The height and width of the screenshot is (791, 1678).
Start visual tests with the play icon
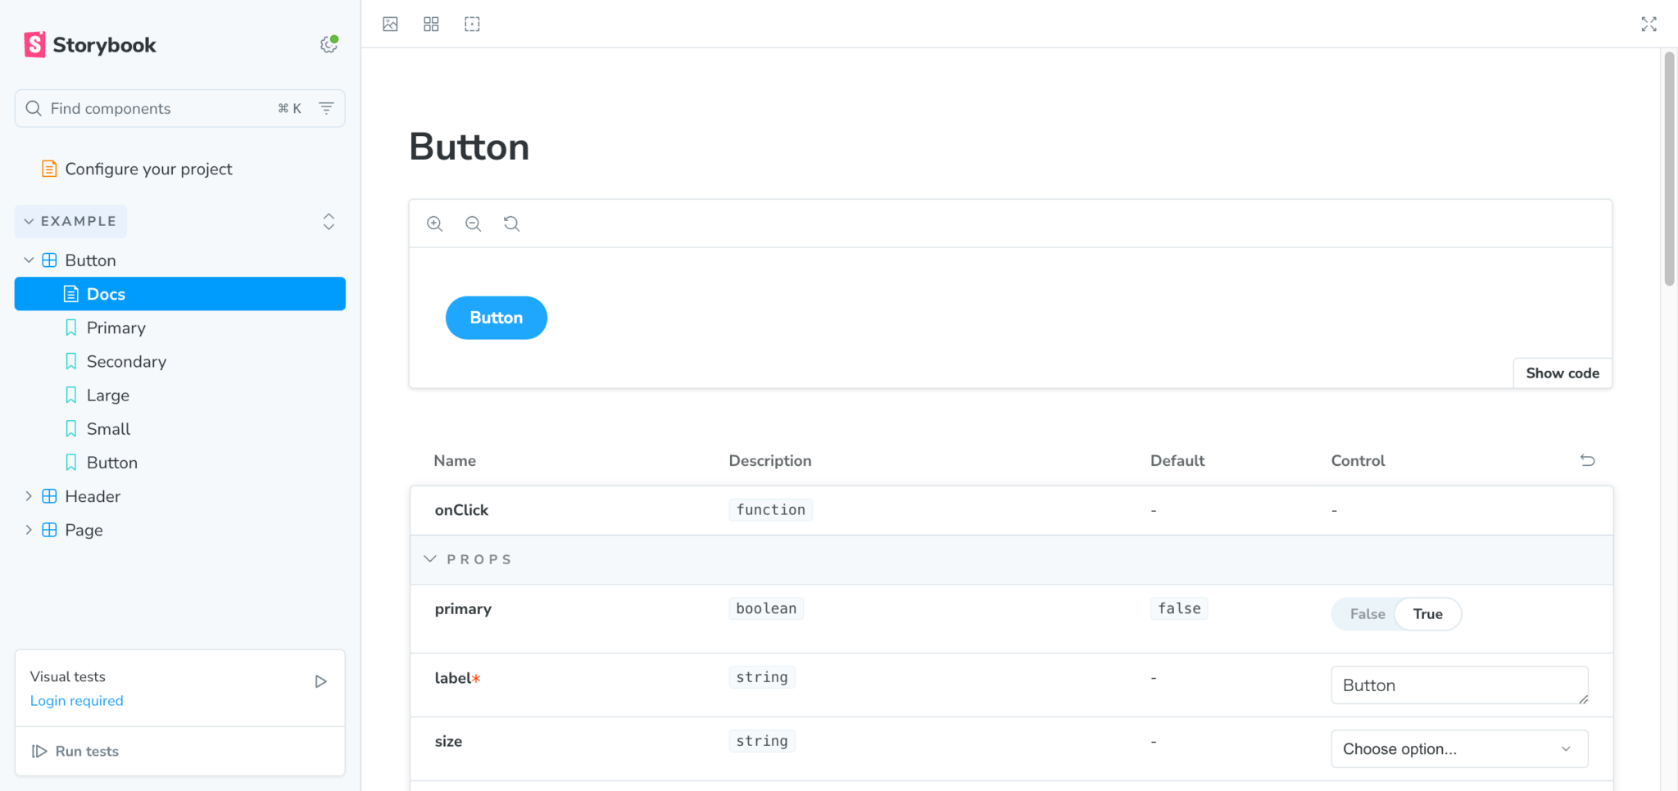tap(320, 681)
